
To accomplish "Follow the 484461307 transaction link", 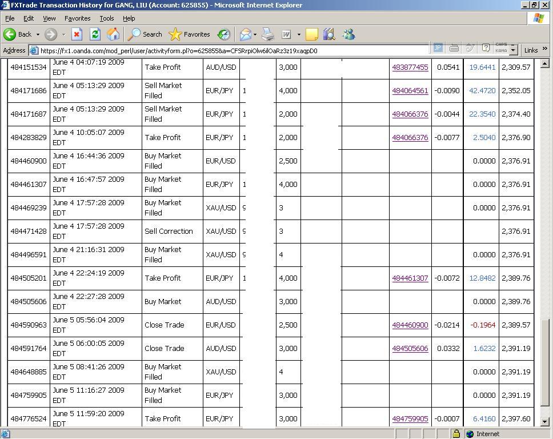I will 410,278.
